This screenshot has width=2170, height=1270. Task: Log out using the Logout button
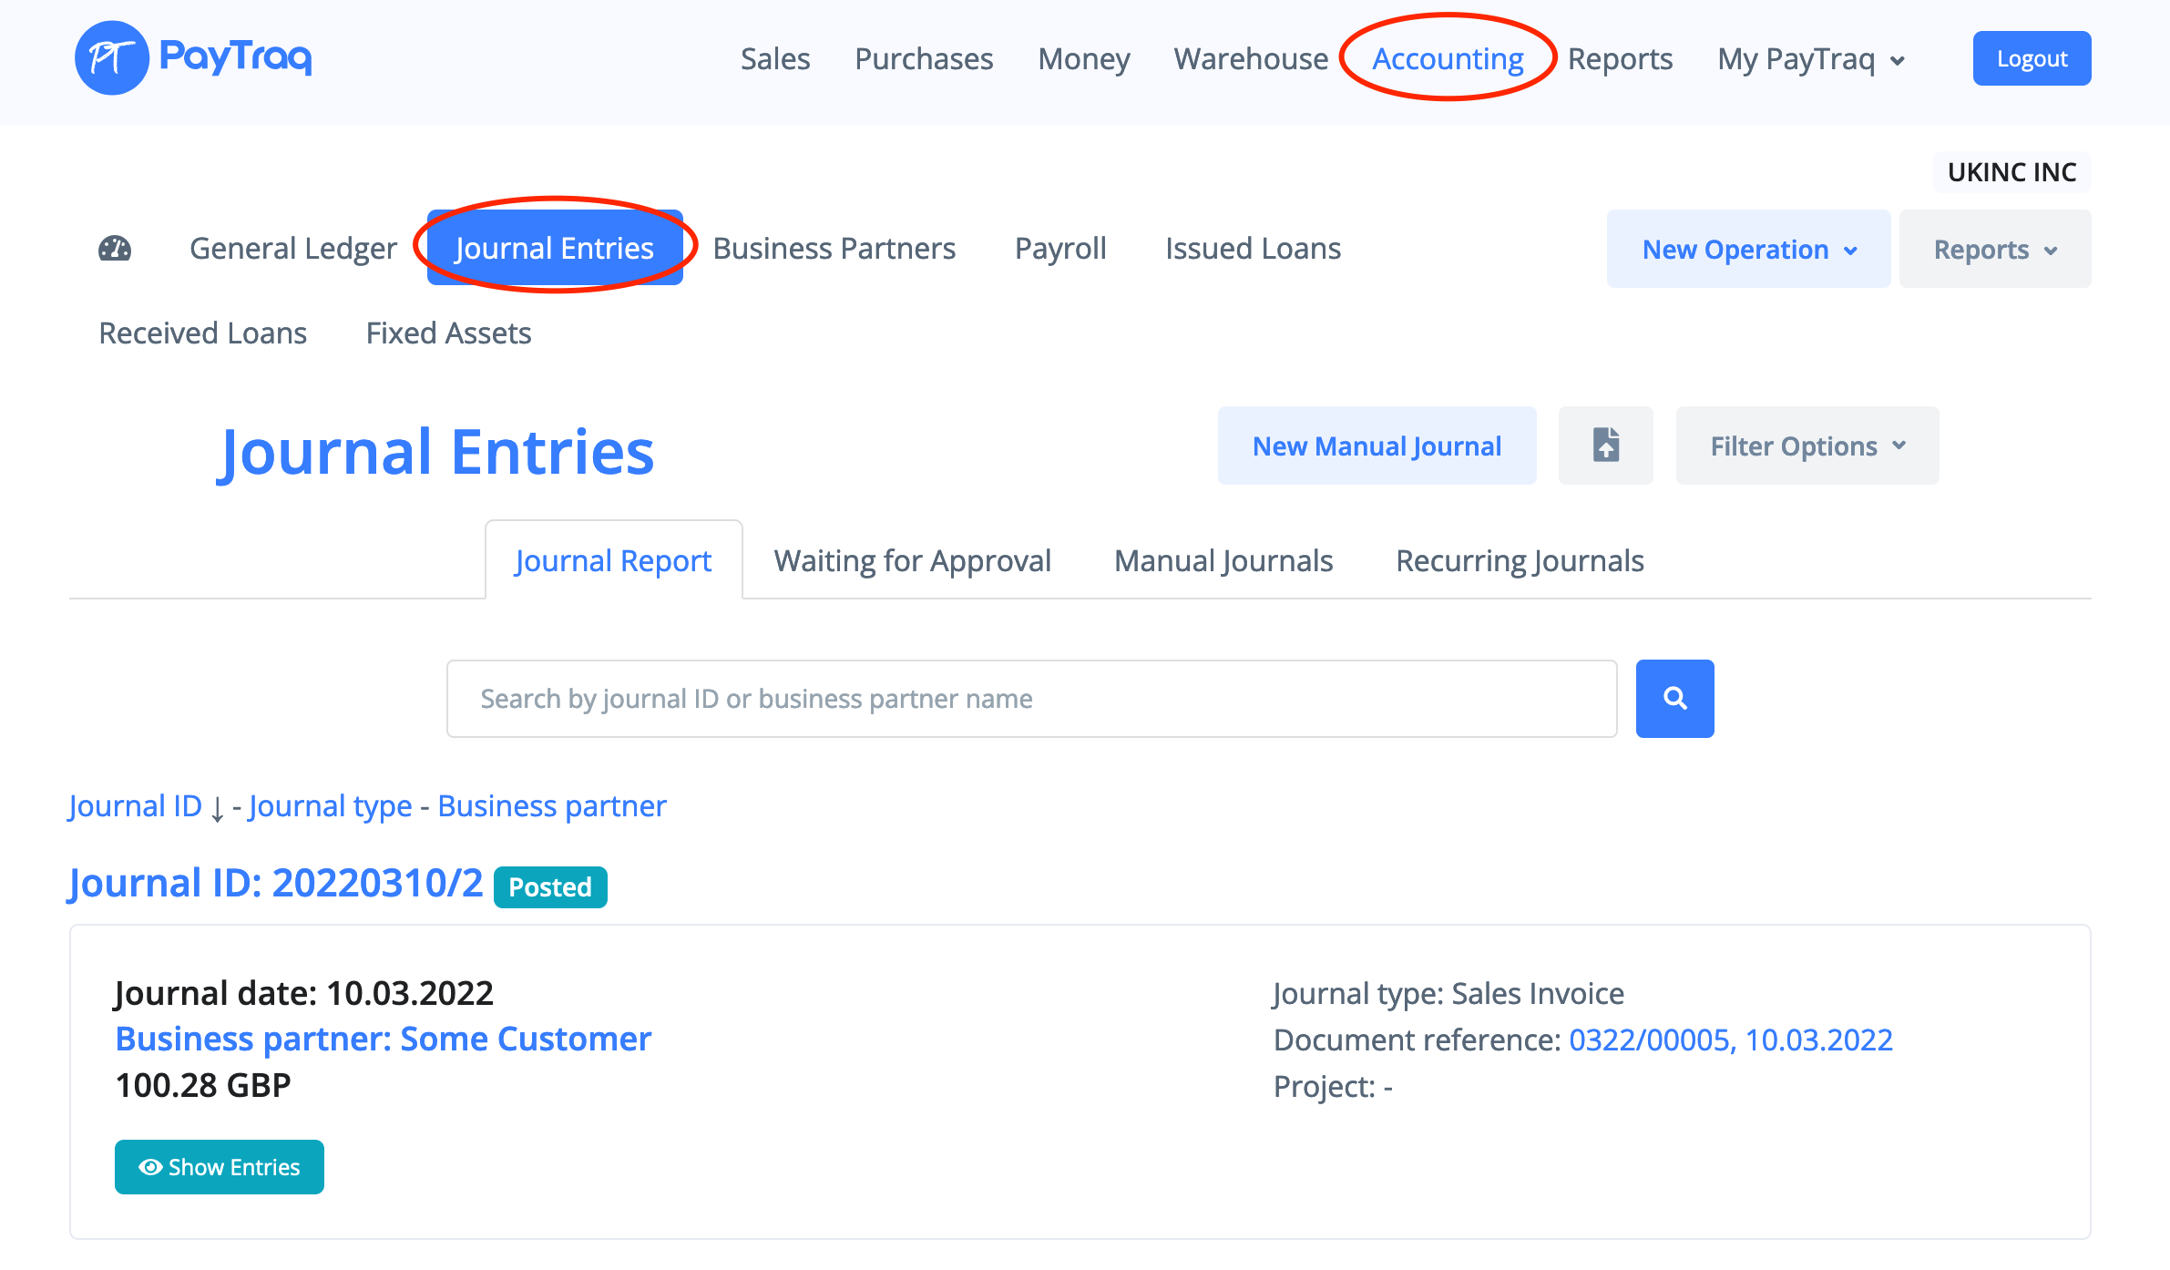click(x=2031, y=59)
